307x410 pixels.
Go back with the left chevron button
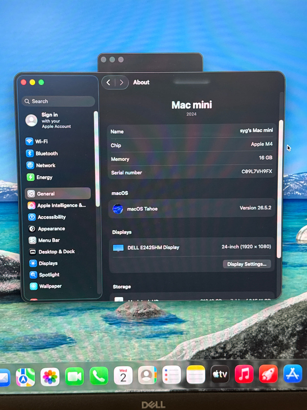[x=108, y=83]
